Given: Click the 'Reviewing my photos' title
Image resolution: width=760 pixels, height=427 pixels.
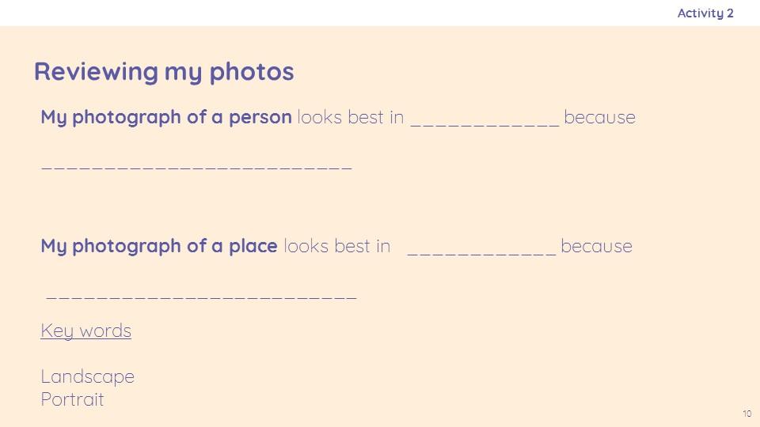Looking at the screenshot, I should [x=164, y=73].
